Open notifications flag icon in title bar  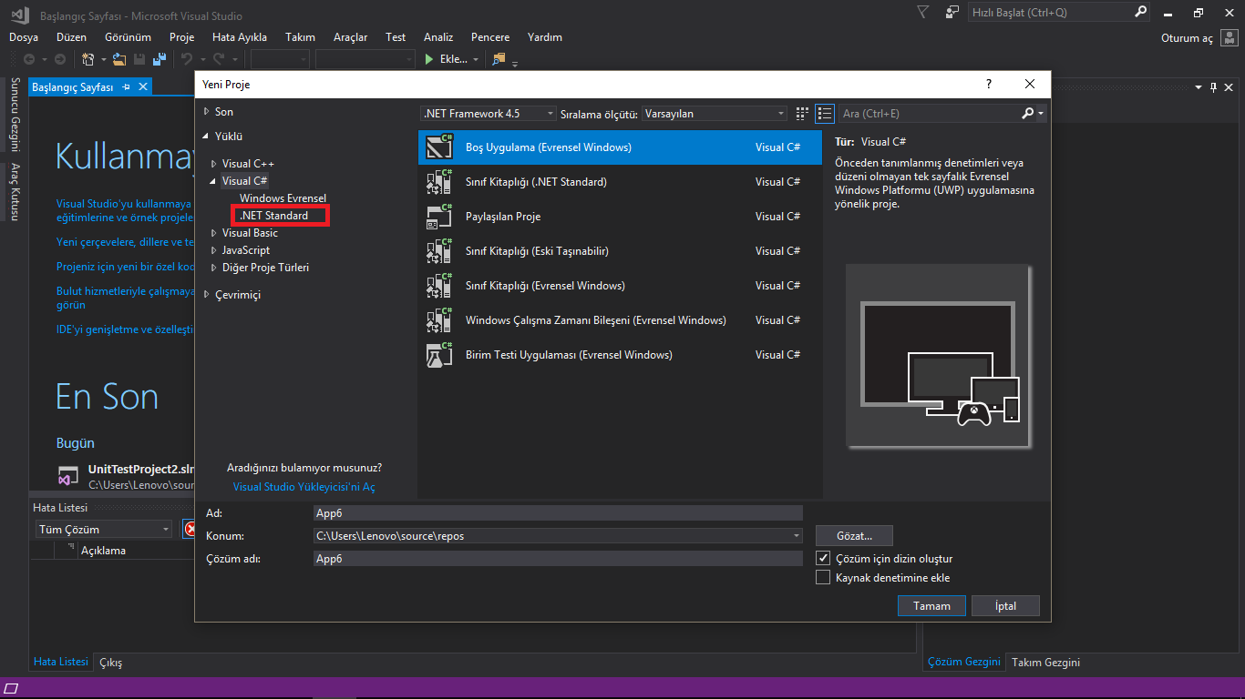pyautogui.click(x=923, y=12)
